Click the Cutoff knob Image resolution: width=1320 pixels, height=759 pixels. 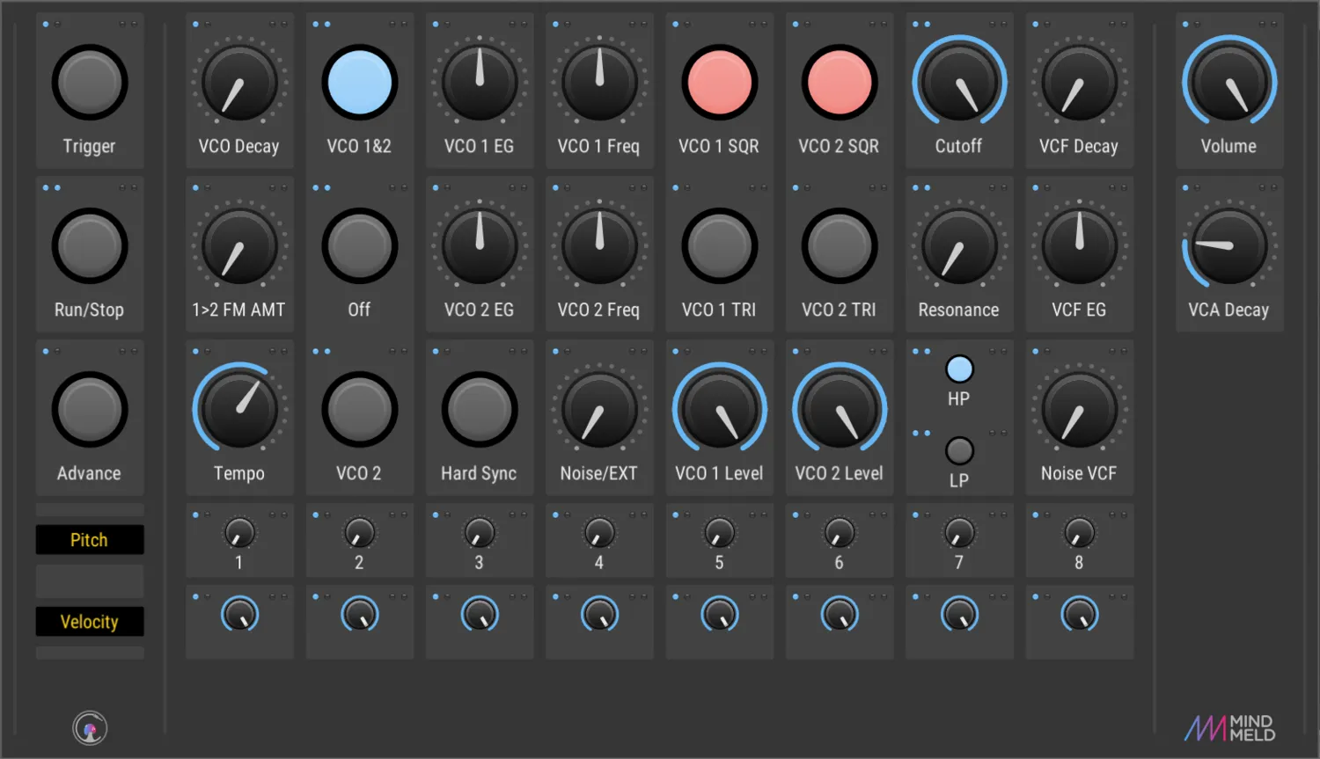click(959, 83)
